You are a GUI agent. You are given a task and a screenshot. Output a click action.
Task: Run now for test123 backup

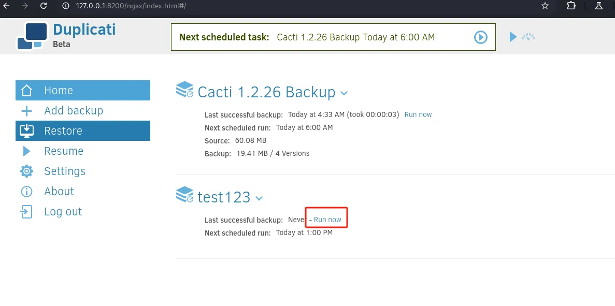[327, 220]
